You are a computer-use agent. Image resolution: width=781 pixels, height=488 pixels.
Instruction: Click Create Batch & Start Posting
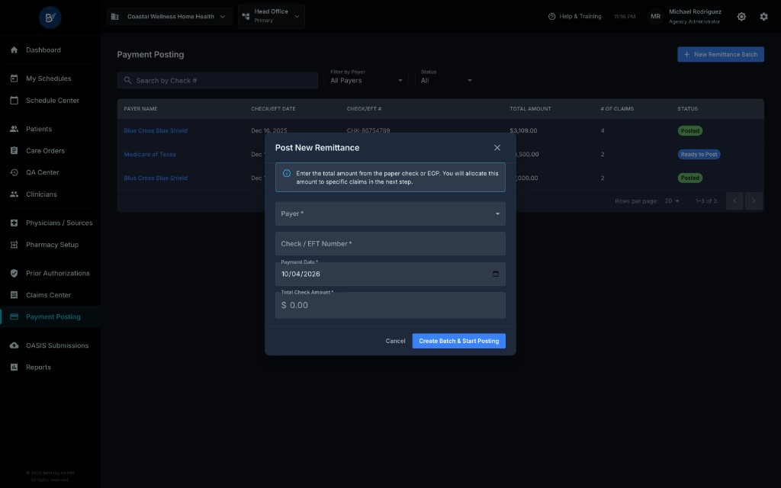458,341
